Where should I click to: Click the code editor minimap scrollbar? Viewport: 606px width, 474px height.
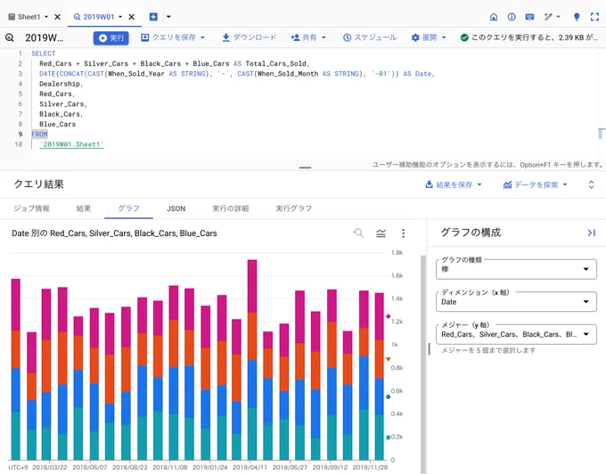click(602, 134)
